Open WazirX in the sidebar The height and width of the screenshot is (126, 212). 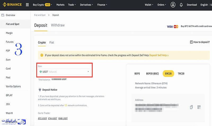point(9,113)
